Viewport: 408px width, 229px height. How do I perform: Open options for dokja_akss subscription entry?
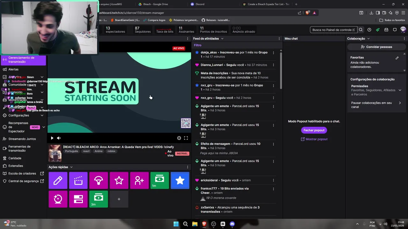coord(273,53)
